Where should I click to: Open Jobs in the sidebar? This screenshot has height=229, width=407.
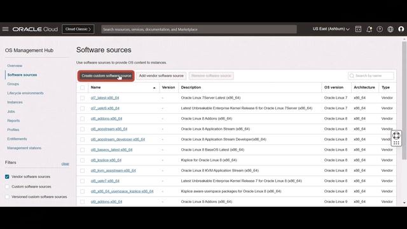[11, 111]
